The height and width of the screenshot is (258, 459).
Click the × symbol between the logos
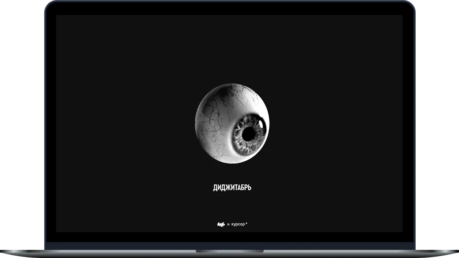pyautogui.click(x=228, y=224)
